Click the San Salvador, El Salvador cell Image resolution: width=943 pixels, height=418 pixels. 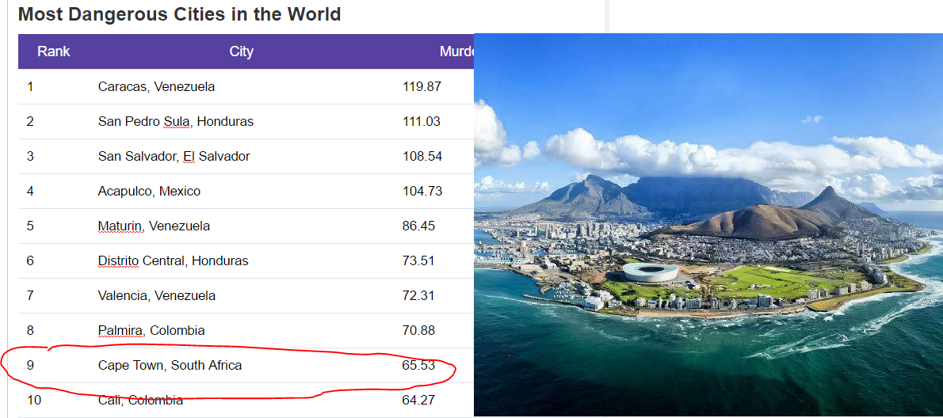[174, 156]
